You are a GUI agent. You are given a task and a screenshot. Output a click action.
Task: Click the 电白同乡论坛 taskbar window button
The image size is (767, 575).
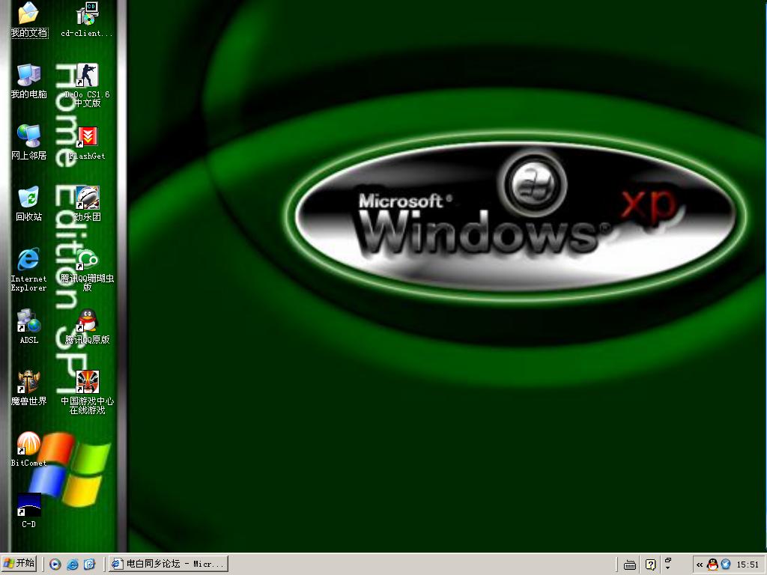(167, 564)
